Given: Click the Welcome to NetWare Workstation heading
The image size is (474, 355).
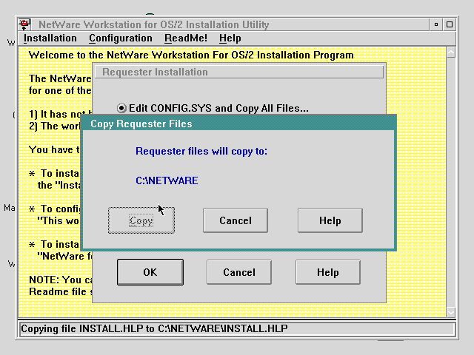Looking at the screenshot, I should (x=191, y=55).
